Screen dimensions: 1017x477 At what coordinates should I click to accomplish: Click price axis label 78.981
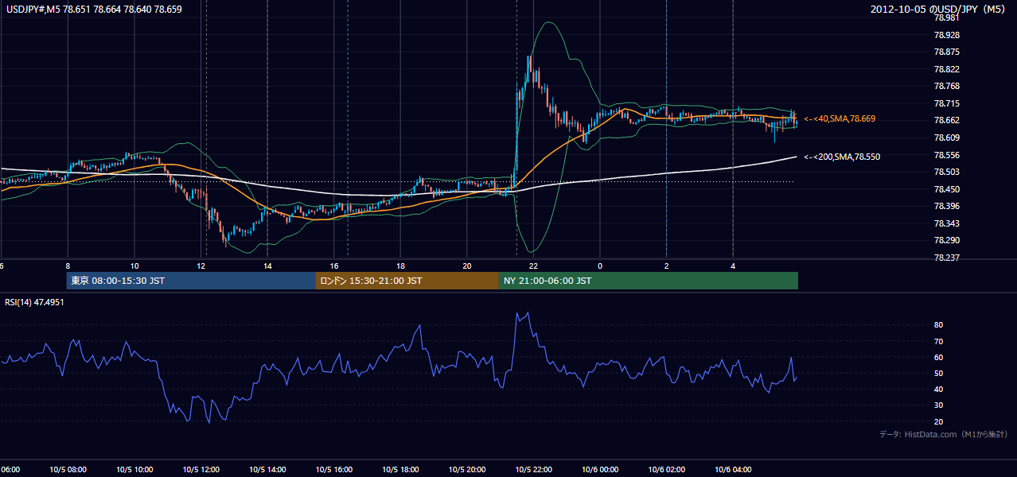coord(948,17)
